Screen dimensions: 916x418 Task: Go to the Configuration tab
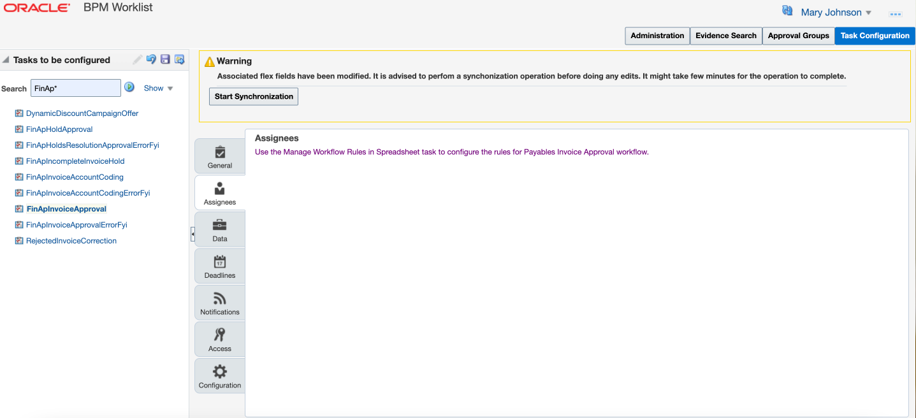coord(220,376)
